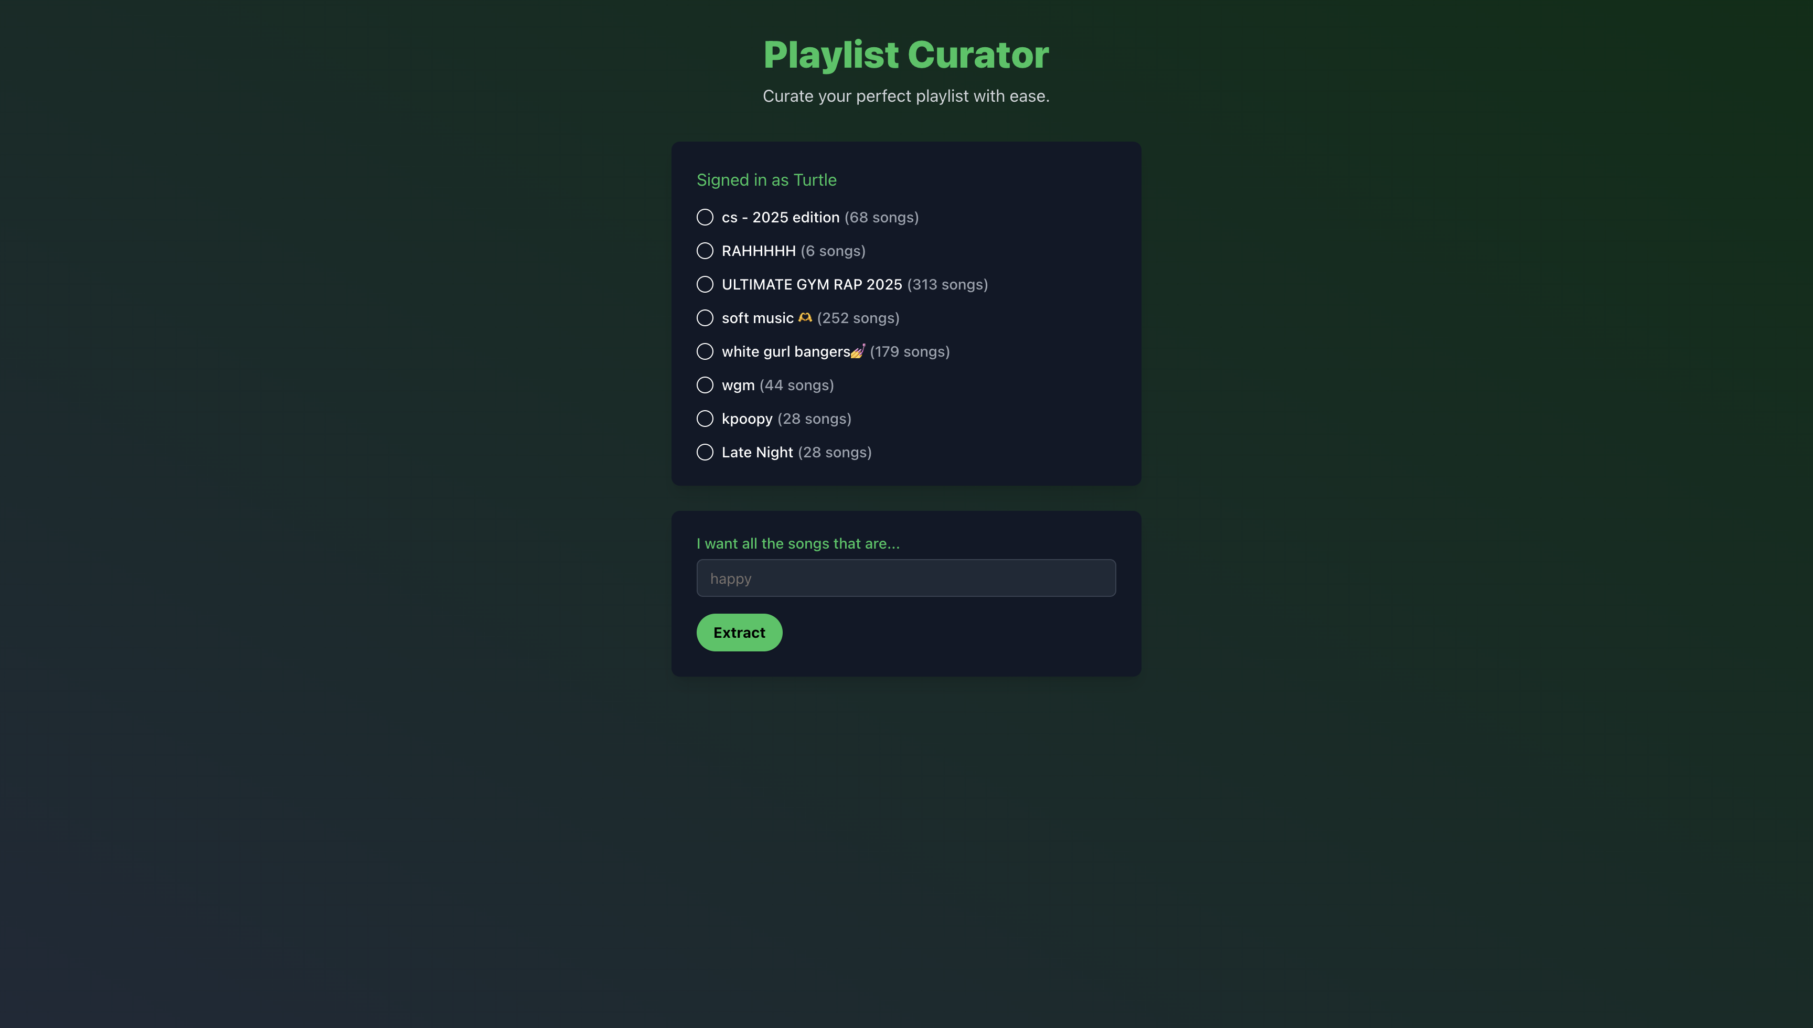Pick the Late Night radio circle
The width and height of the screenshot is (1813, 1028).
click(705, 452)
